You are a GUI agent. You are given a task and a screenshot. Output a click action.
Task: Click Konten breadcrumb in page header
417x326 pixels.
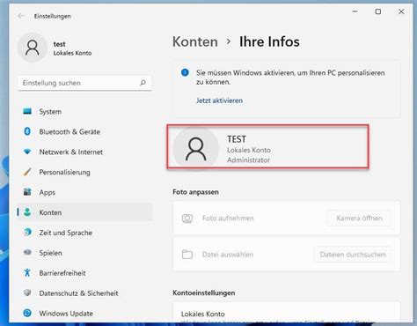(x=195, y=41)
